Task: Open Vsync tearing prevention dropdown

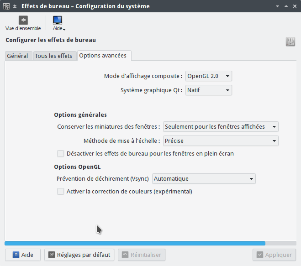Action: [204, 179]
